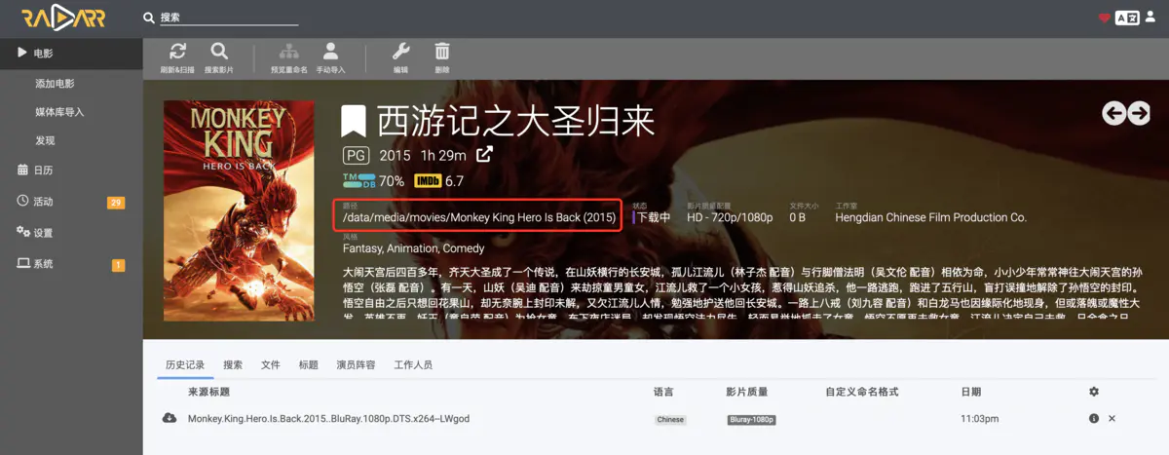
Task: Click the Bluray-1080p quality tag
Action: click(751, 420)
